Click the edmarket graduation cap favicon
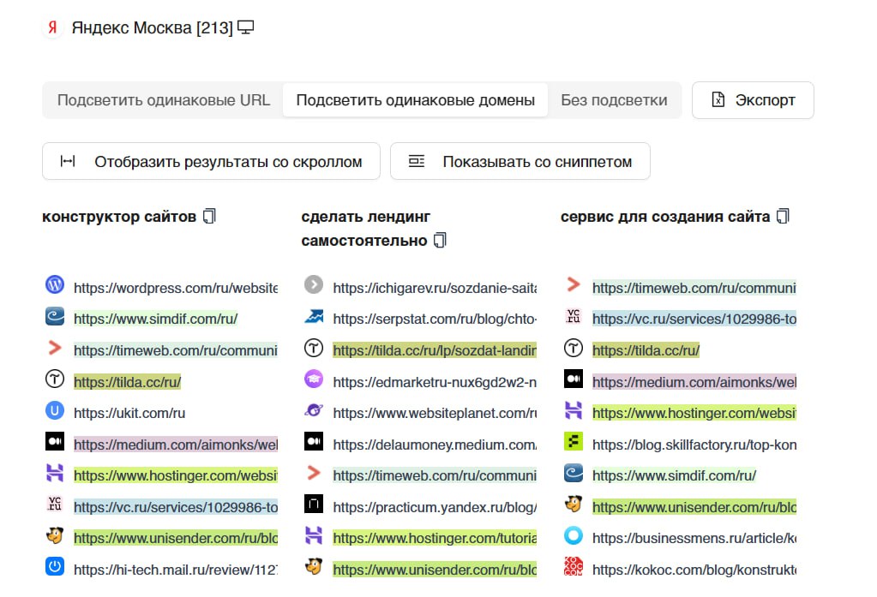Viewport: 877px width, 597px height. (x=314, y=379)
